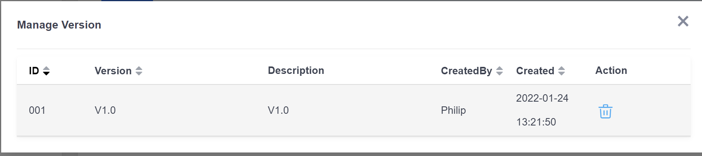Click the ID column header text
Viewport: 702px width, 156px height.
coord(34,71)
